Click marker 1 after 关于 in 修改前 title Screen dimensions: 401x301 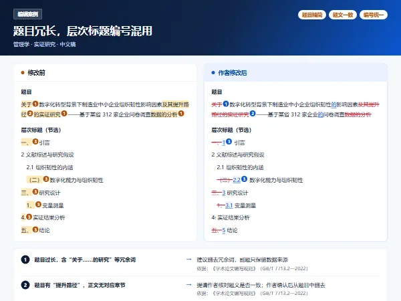point(35,104)
